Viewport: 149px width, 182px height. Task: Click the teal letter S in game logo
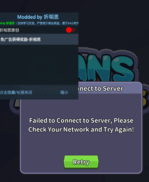[123, 68]
